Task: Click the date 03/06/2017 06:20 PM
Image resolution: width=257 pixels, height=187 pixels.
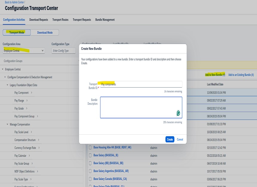Action: (x=216, y=179)
